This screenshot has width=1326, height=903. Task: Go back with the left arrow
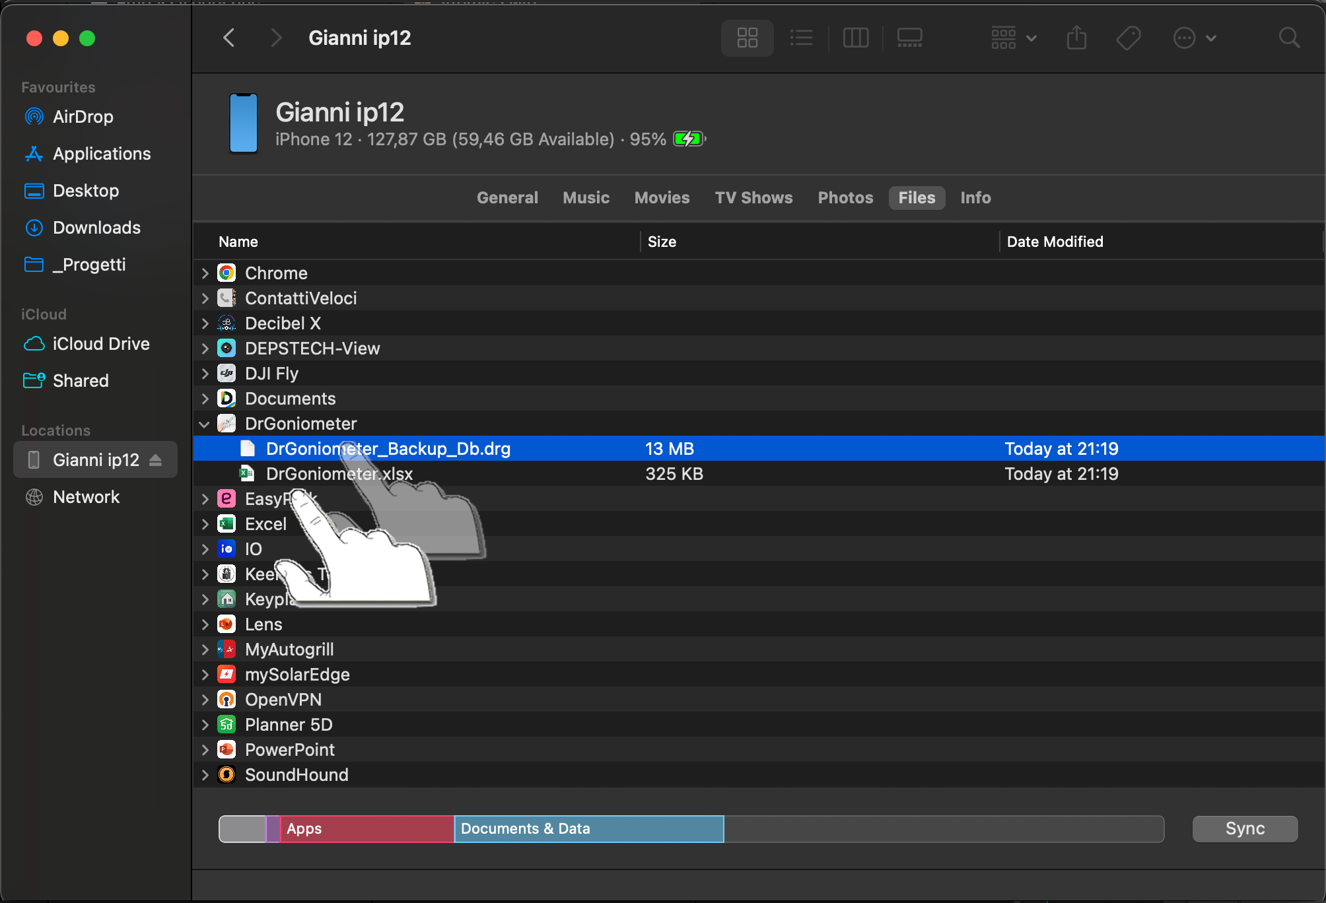229,38
